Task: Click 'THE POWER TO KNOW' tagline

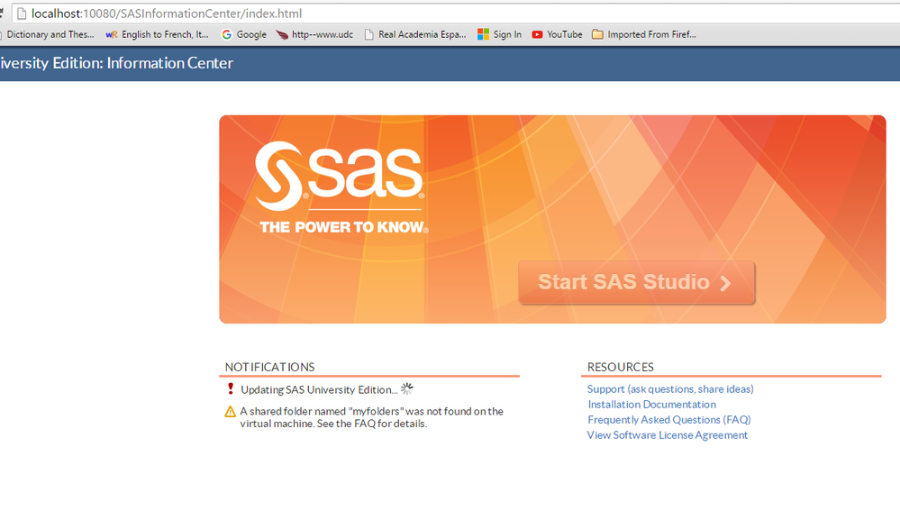Action: [344, 227]
